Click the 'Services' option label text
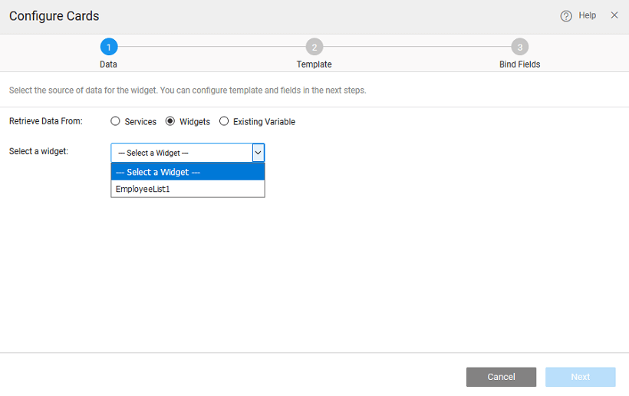 [x=140, y=122]
